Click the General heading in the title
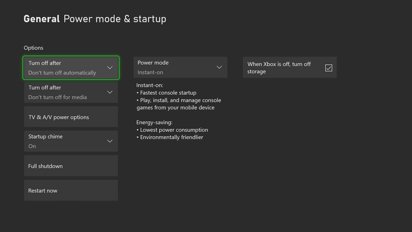The image size is (412, 232). point(41,19)
